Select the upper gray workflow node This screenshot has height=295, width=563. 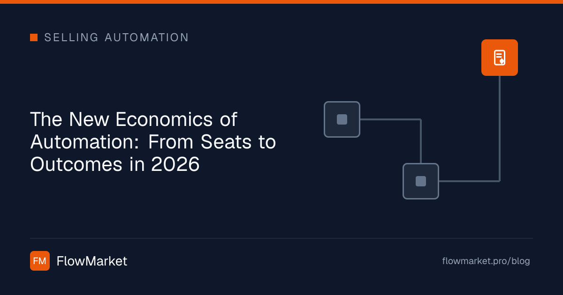coord(342,119)
